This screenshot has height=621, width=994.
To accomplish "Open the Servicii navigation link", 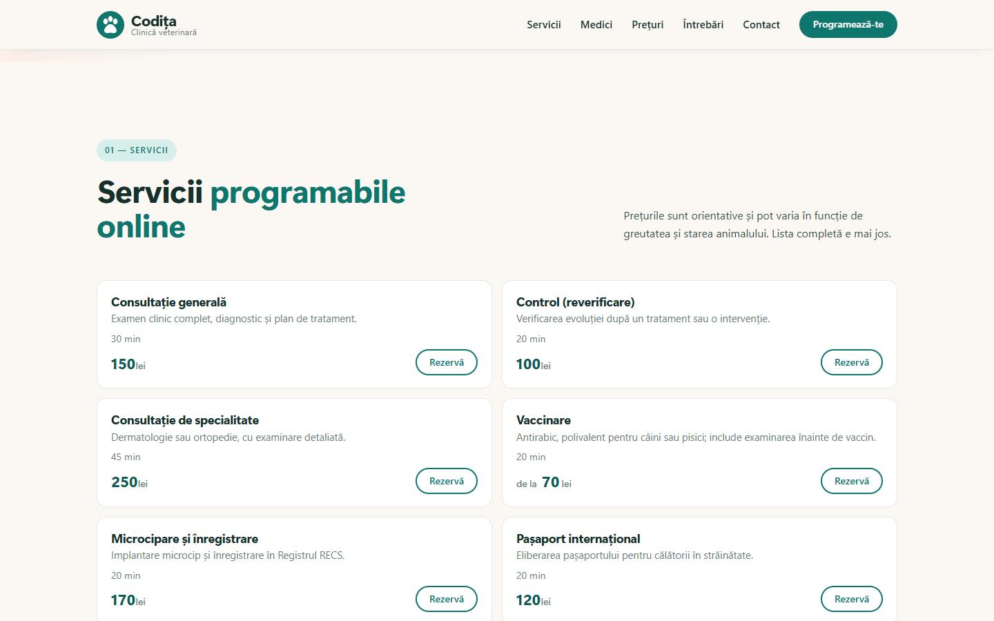I will [544, 25].
